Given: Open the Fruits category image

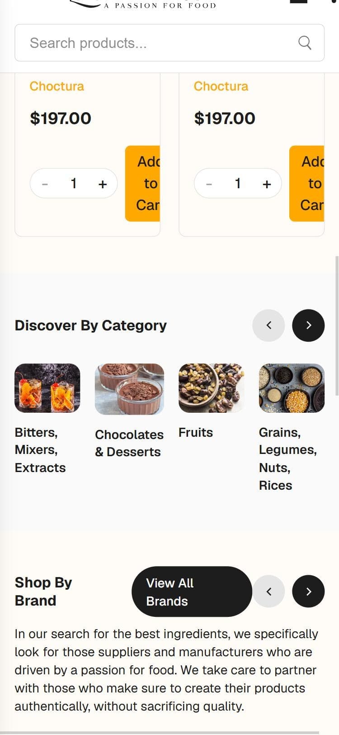Looking at the screenshot, I should pos(212,388).
